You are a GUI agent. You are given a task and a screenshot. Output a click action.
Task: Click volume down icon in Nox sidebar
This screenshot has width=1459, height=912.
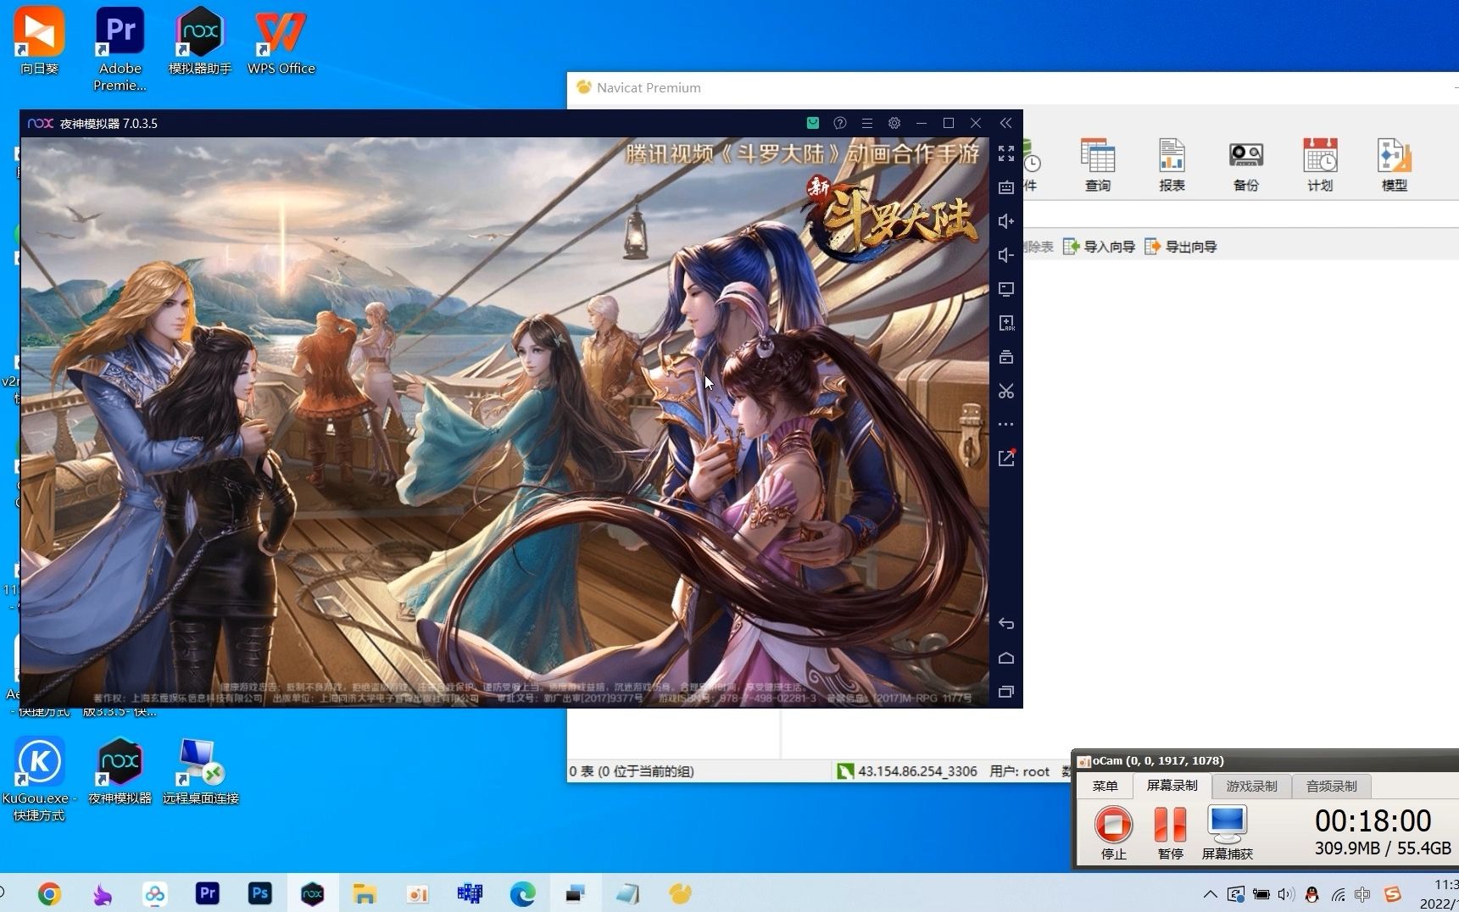click(x=1006, y=255)
